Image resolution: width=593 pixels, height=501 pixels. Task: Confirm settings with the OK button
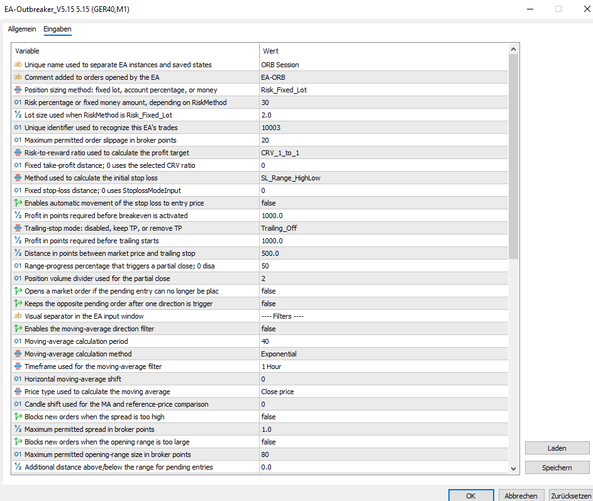pos(471,496)
